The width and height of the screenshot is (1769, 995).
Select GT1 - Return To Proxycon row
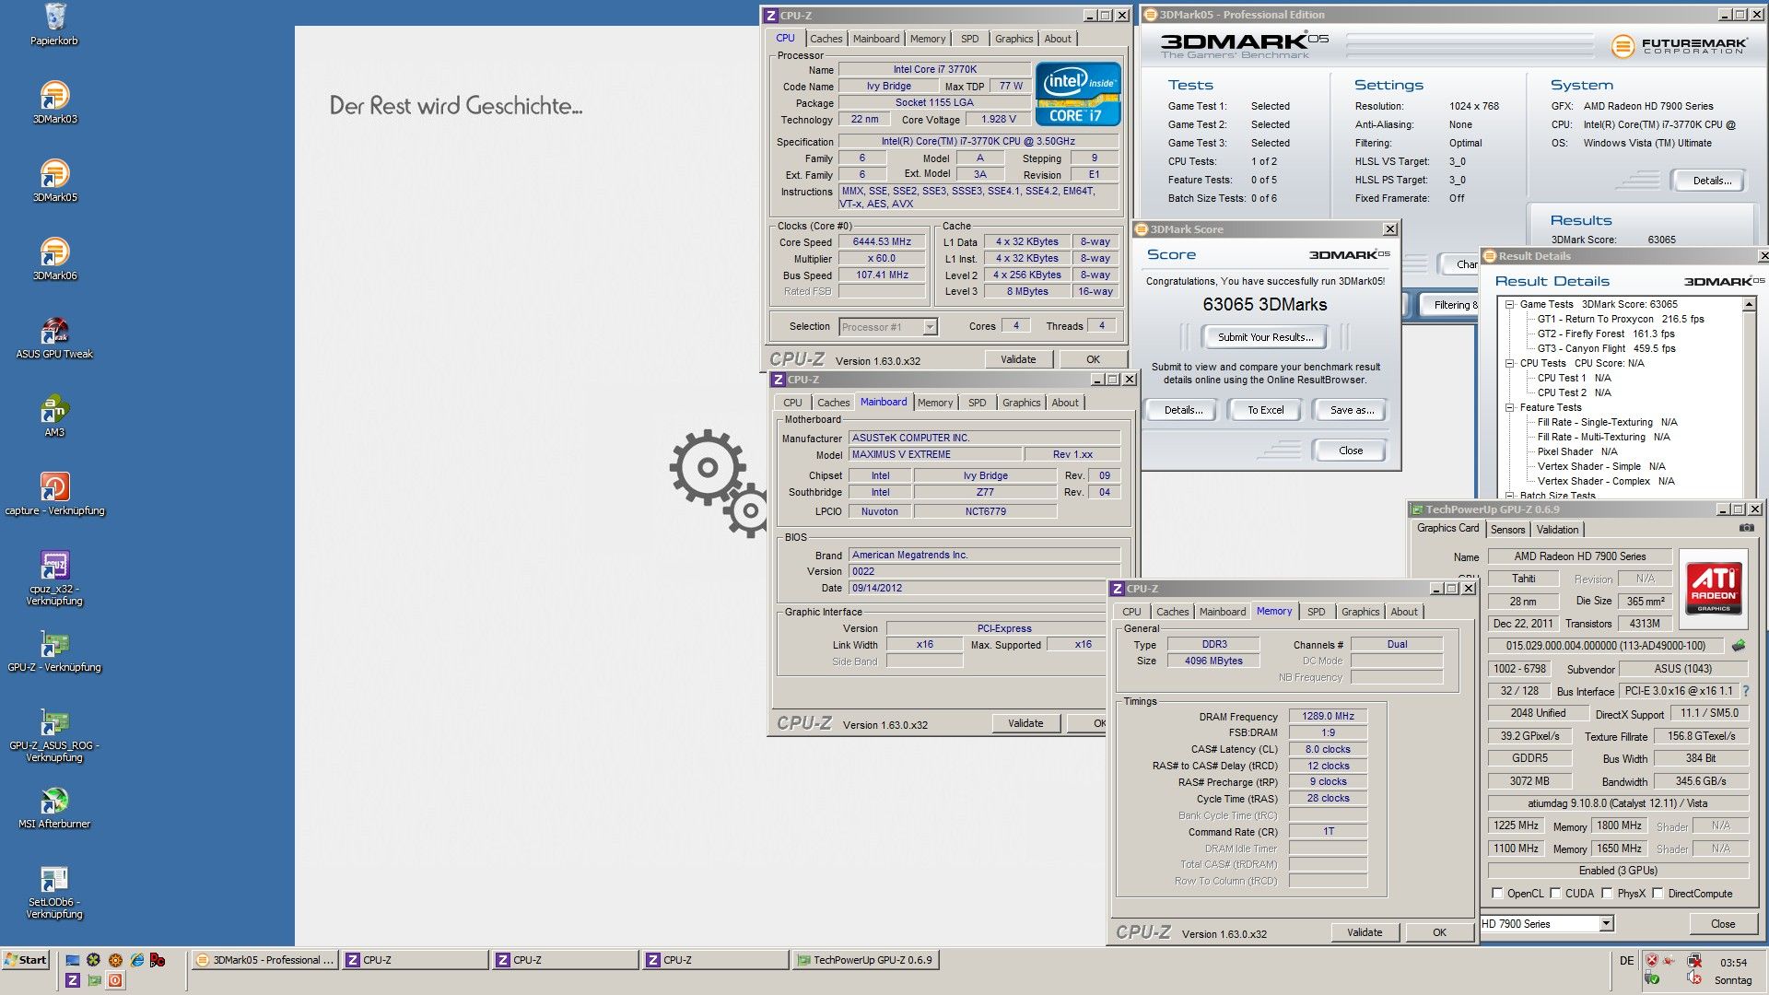pos(1620,319)
